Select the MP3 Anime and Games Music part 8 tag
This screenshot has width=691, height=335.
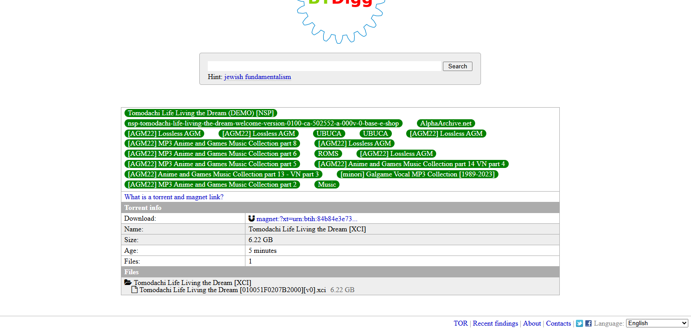coord(212,143)
